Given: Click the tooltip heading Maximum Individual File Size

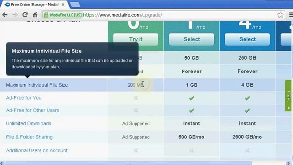Looking at the screenshot, I should tap(47, 51).
